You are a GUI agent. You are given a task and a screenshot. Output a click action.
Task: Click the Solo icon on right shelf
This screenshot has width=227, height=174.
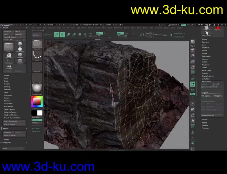pos(193,143)
